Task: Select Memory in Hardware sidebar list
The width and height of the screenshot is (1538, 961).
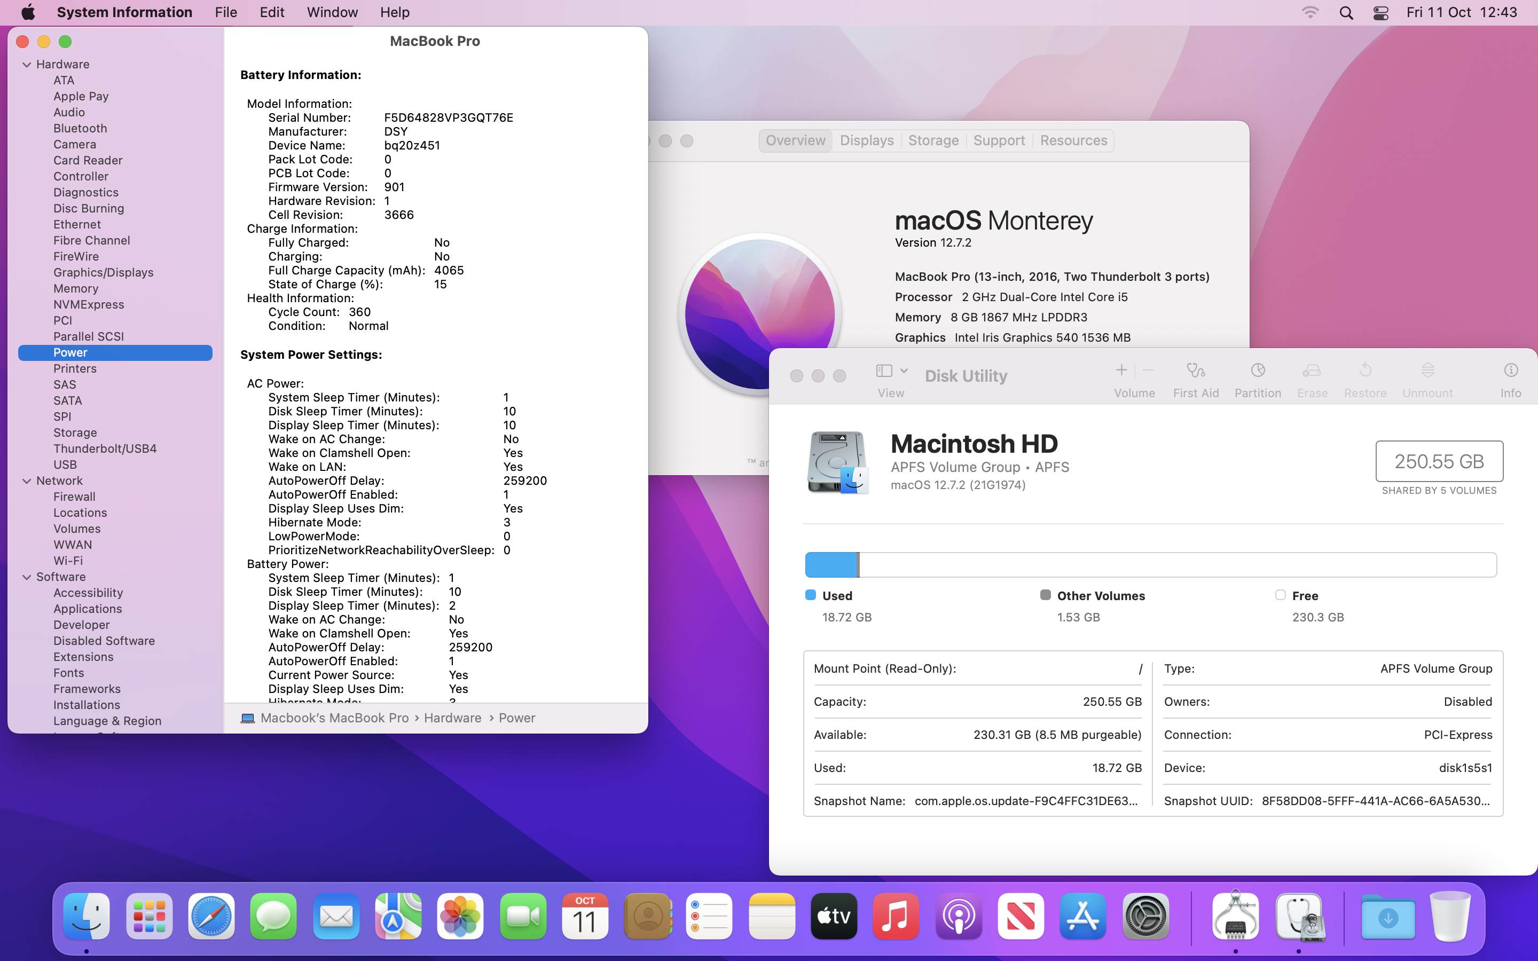Action: [76, 288]
